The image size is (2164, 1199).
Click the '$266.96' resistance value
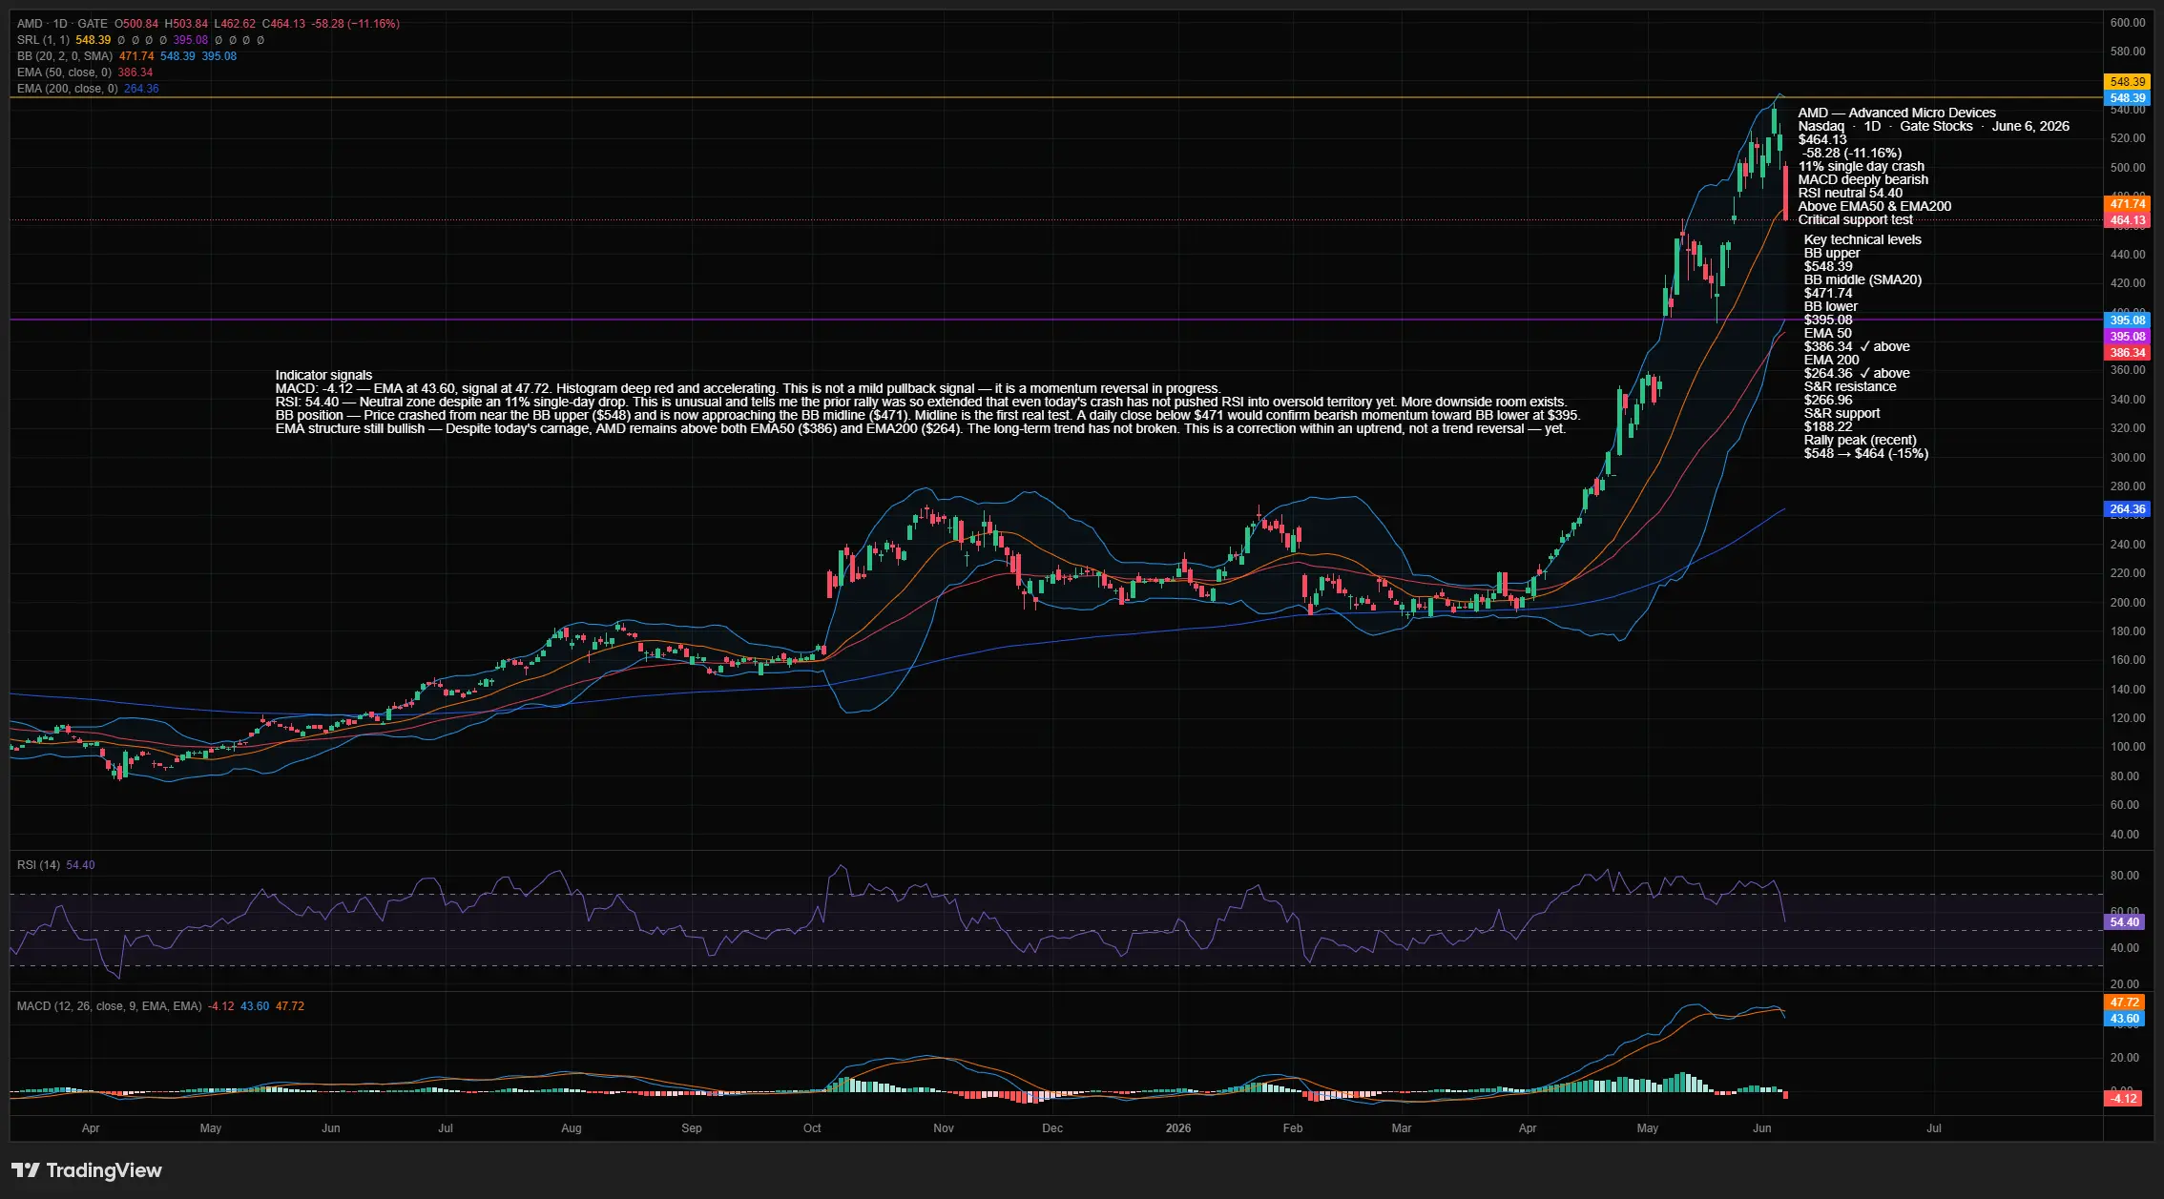1828,400
